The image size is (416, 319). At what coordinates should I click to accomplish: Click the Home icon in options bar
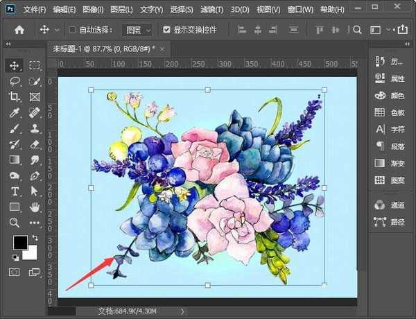point(19,31)
